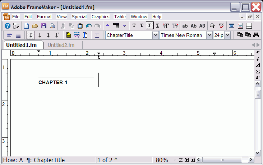Open the Special menu
The image size is (263, 165).
click(x=79, y=17)
